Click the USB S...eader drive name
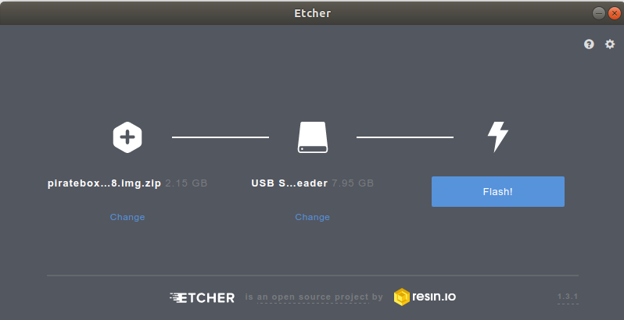This screenshot has width=624, height=320. [x=289, y=183]
